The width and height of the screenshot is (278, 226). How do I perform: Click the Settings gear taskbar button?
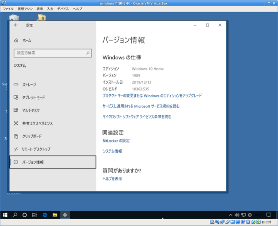click(x=65, y=215)
